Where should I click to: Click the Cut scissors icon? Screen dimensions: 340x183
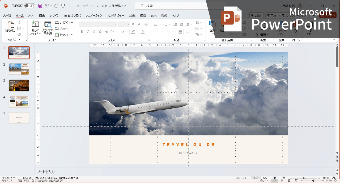pyautogui.click(x=19, y=23)
